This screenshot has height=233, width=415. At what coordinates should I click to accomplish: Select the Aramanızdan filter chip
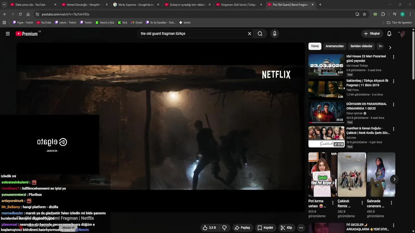click(x=335, y=46)
